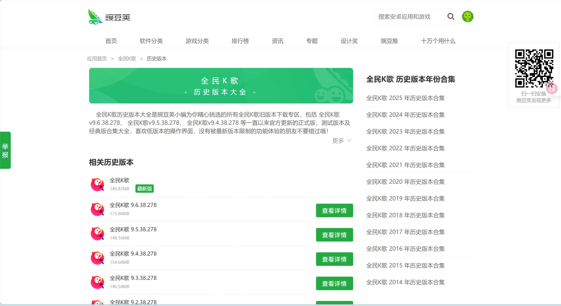Click the search magnifier icon

point(451,16)
